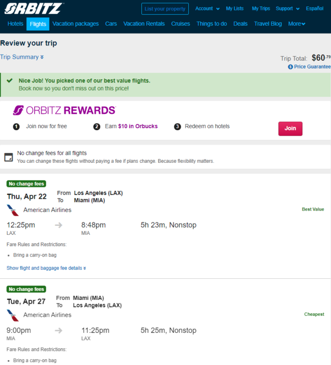The width and height of the screenshot is (331, 365).
Task: Click the Orbitz logo
Action: click(x=34, y=8)
